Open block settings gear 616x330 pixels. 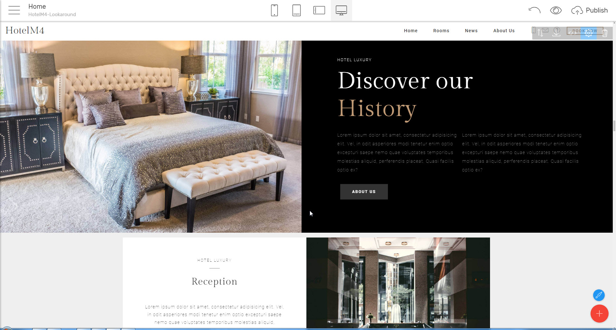(x=589, y=33)
